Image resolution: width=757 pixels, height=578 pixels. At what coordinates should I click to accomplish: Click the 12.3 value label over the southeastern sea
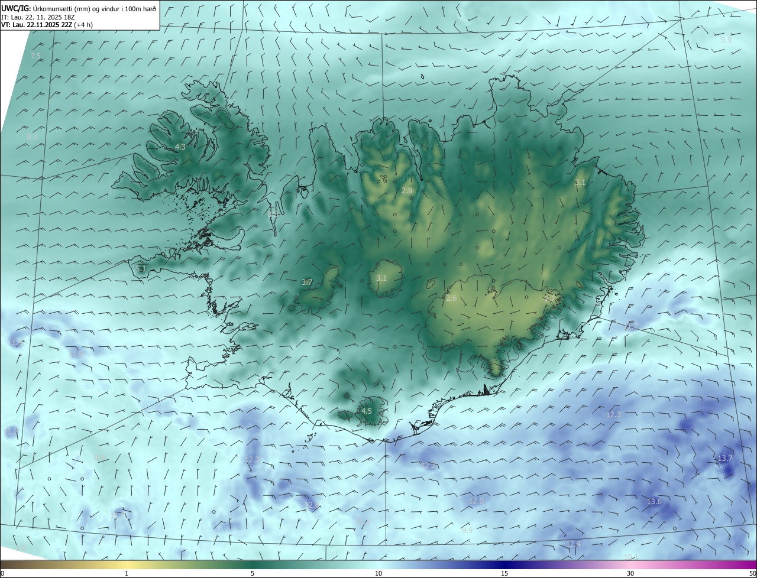(x=614, y=415)
